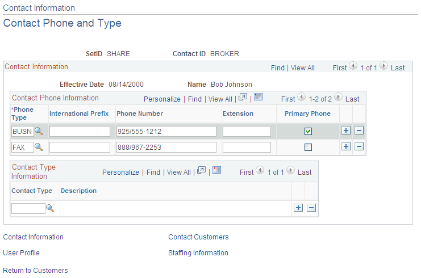Screen dimensions: 421x278
Task: Download Contact Phone Information grid to spreadsheet
Action: pos(258,97)
